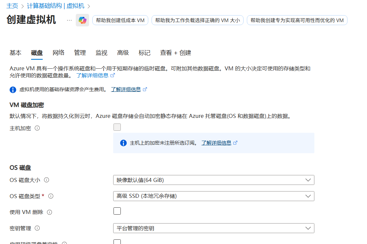Tick the checkbox below 密钥管理 dropdown

click(x=117, y=242)
